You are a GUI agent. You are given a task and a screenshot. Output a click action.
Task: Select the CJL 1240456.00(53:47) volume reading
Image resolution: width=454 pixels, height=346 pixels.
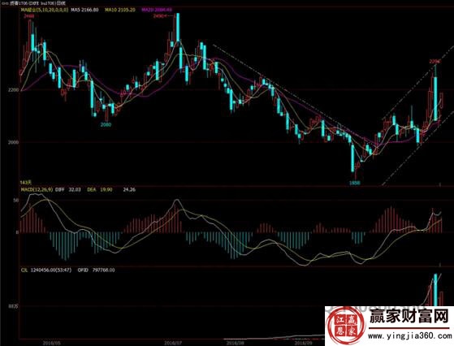point(45,270)
